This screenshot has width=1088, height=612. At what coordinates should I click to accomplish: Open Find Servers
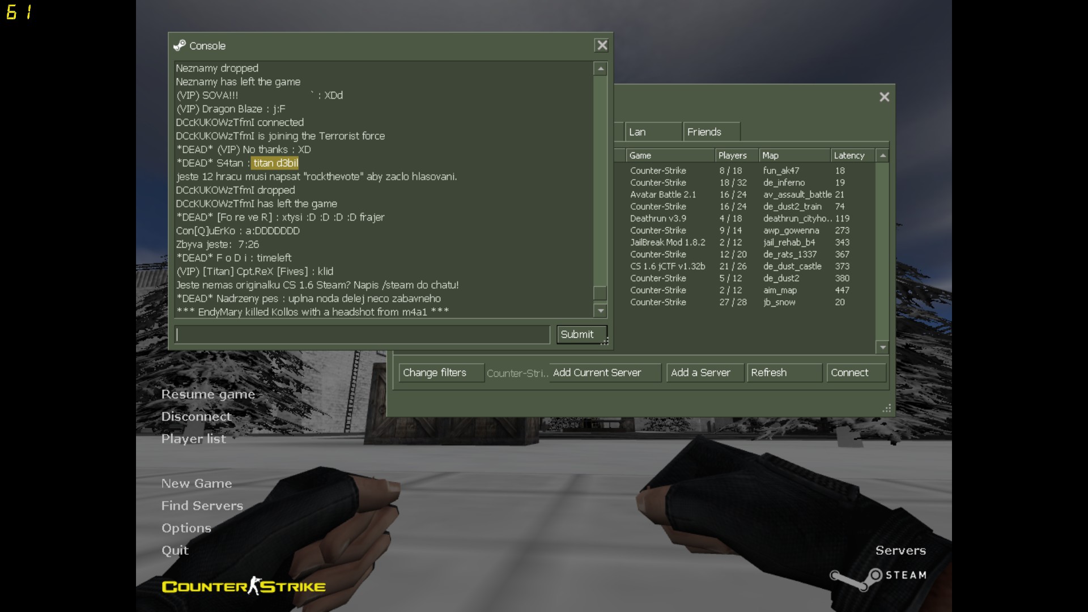(x=202, y=505)
